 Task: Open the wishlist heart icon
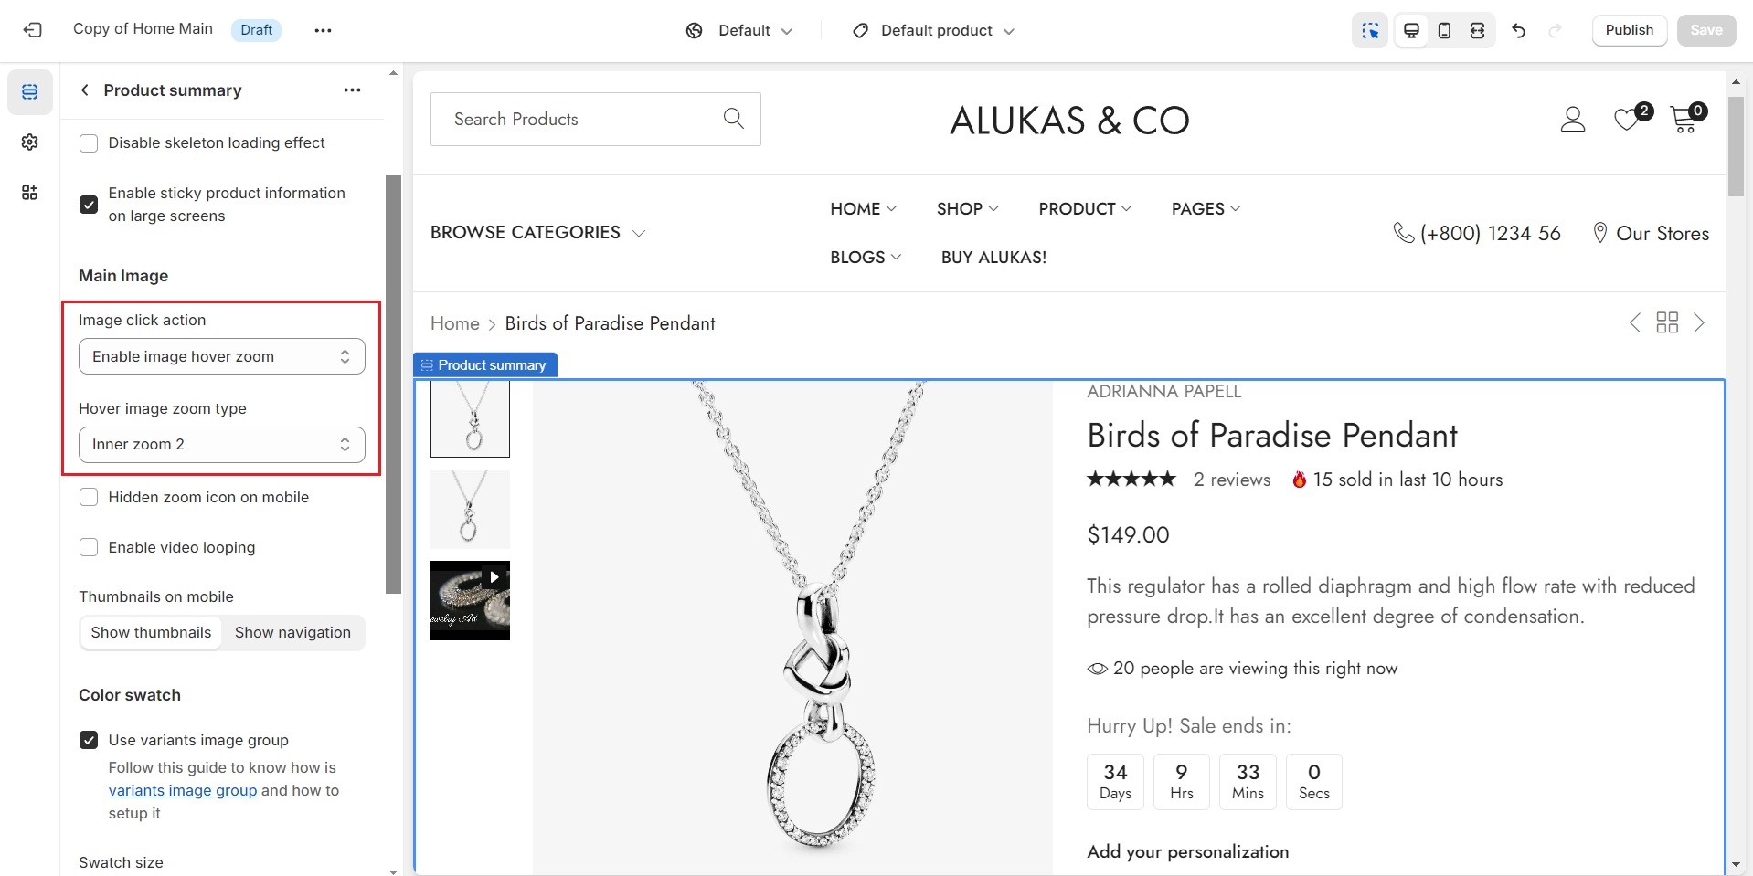pos(1628,120)
